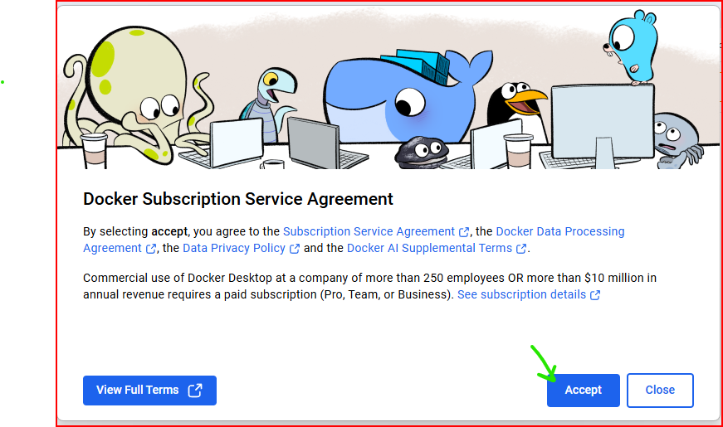This screenshot has width=723, height=427.
Task: Follow the See subscription details link
Action: (x=521, y=294)
